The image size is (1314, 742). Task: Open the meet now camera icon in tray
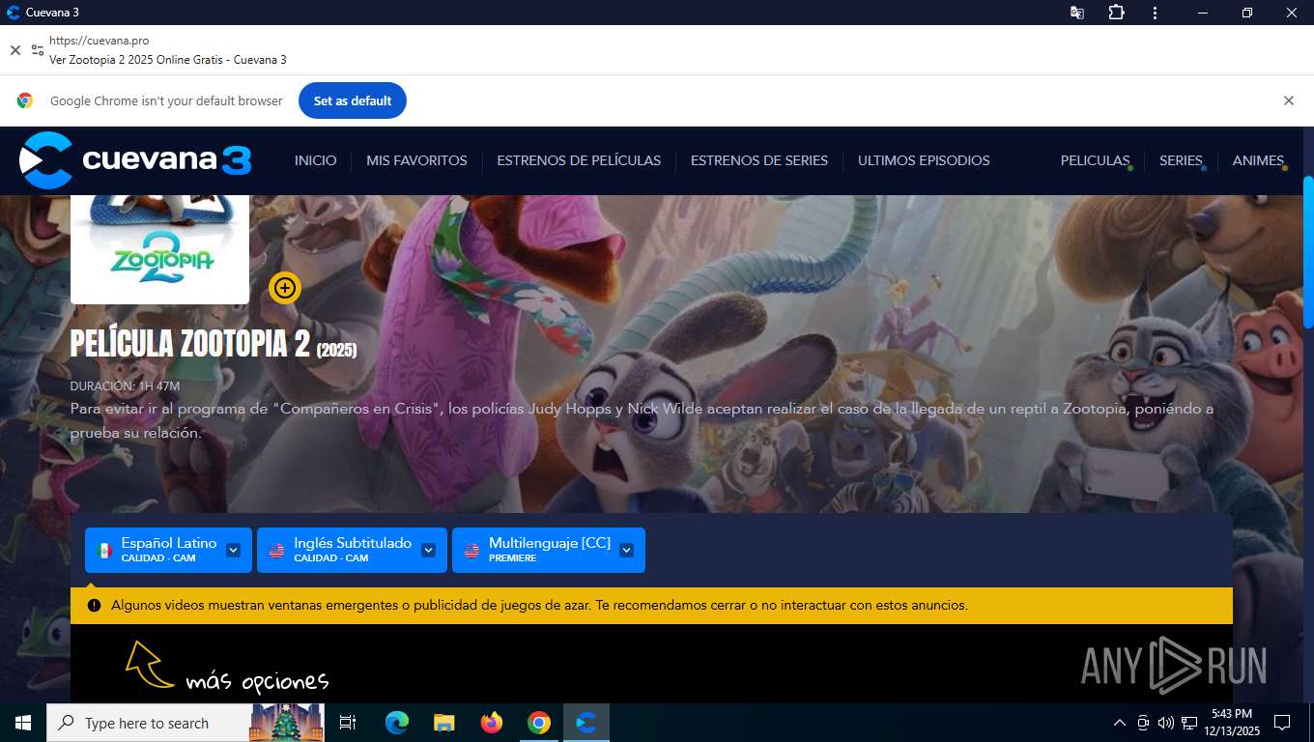pyautogui.click(x=1143, y=723)
